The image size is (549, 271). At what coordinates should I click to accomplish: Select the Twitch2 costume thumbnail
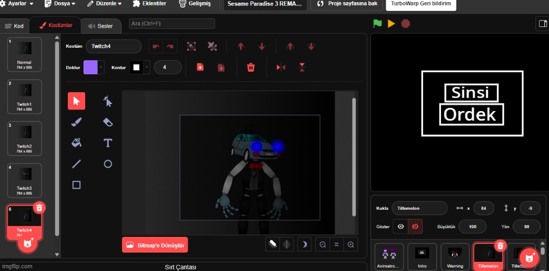click(x=24, y=139)
